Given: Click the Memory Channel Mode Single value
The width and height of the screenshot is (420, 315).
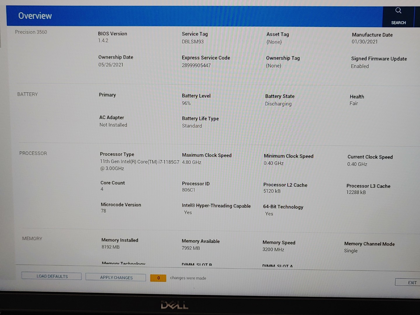Looking at the screenshot, I should pos(351,251).
